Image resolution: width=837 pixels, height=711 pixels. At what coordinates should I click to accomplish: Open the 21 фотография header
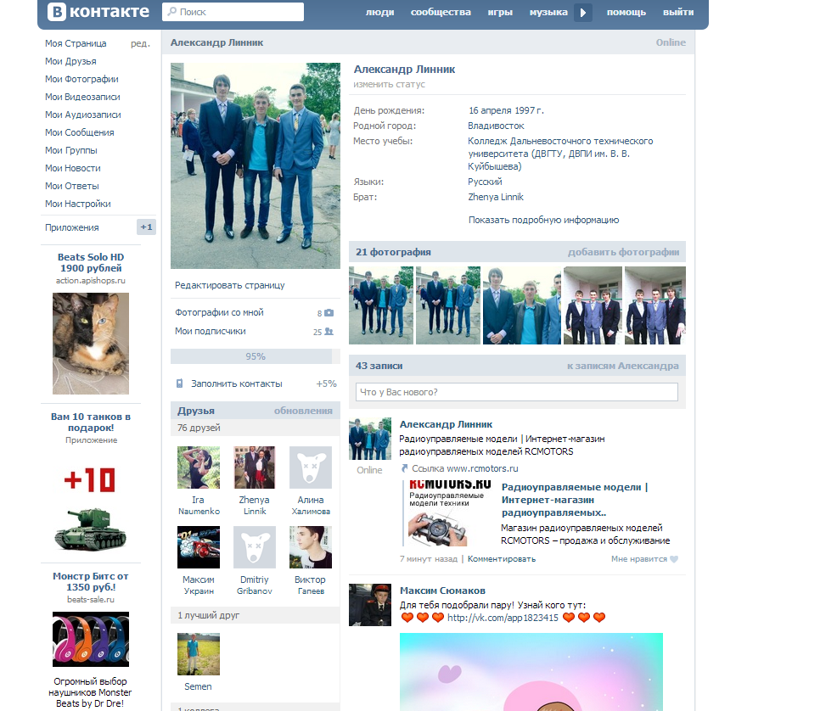point(393,252)
